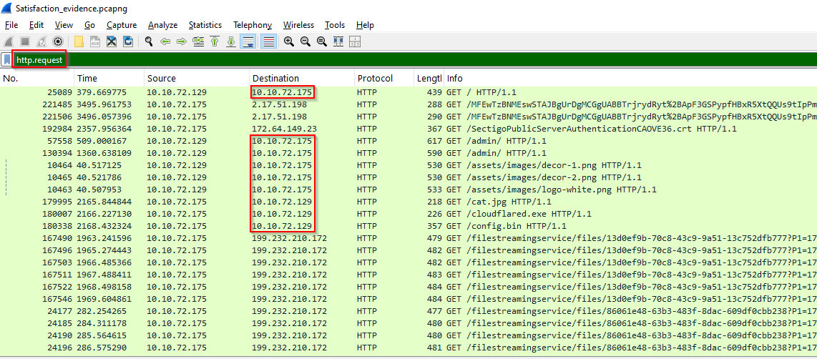Open the Go menu
This screenshot has height=359, width=817.
[x=89, y=25]
